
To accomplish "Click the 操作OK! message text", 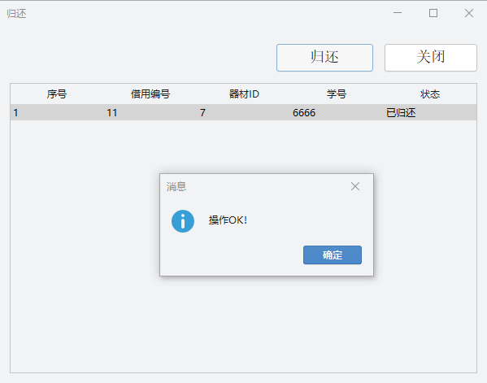I will click(x=228, y=220).
